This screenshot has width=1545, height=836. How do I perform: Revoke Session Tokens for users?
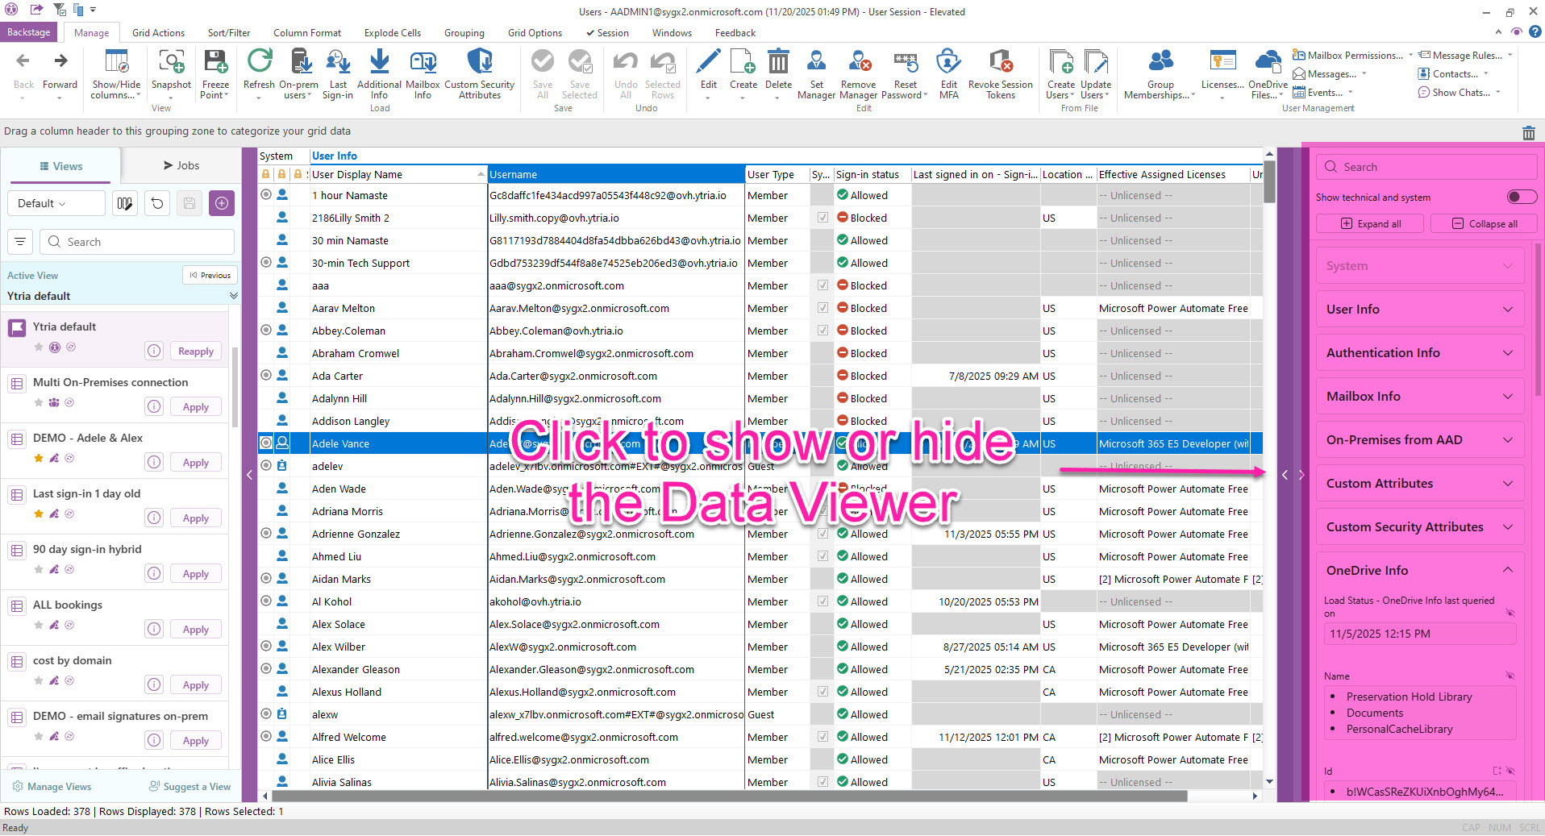999,73
